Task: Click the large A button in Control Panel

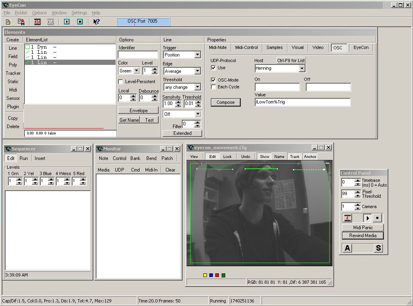Action: click(348, 248)
